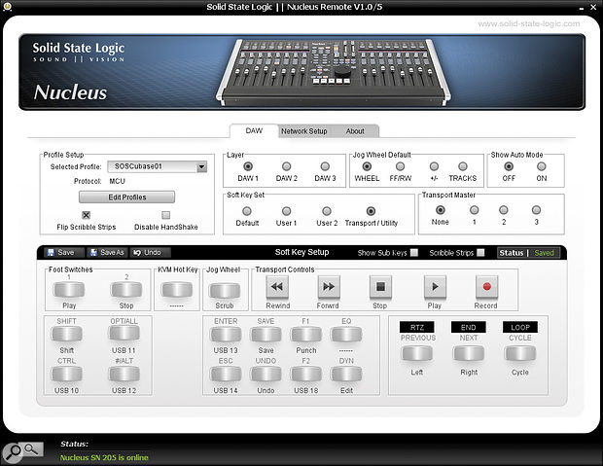Open the About tab
The image size is (603, 466).
coord(355,131)
